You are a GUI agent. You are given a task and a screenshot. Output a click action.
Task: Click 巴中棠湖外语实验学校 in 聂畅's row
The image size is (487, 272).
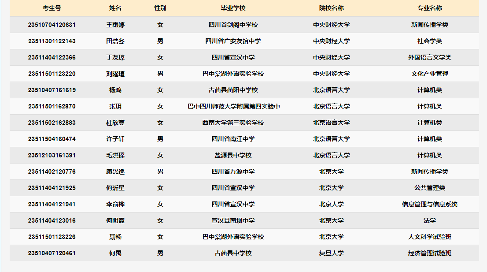(233, 237)
